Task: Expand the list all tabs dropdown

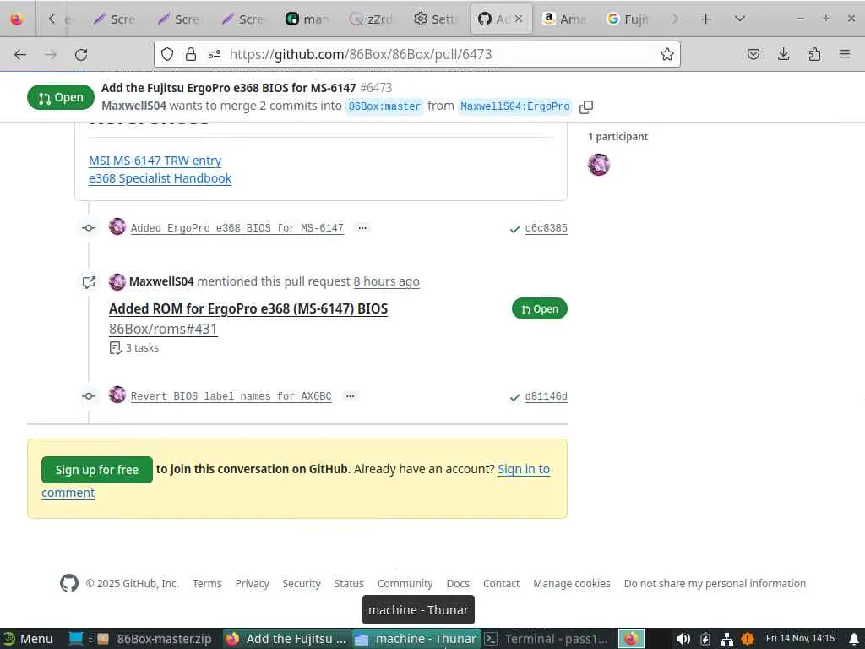Action: [x=740, y=19]
